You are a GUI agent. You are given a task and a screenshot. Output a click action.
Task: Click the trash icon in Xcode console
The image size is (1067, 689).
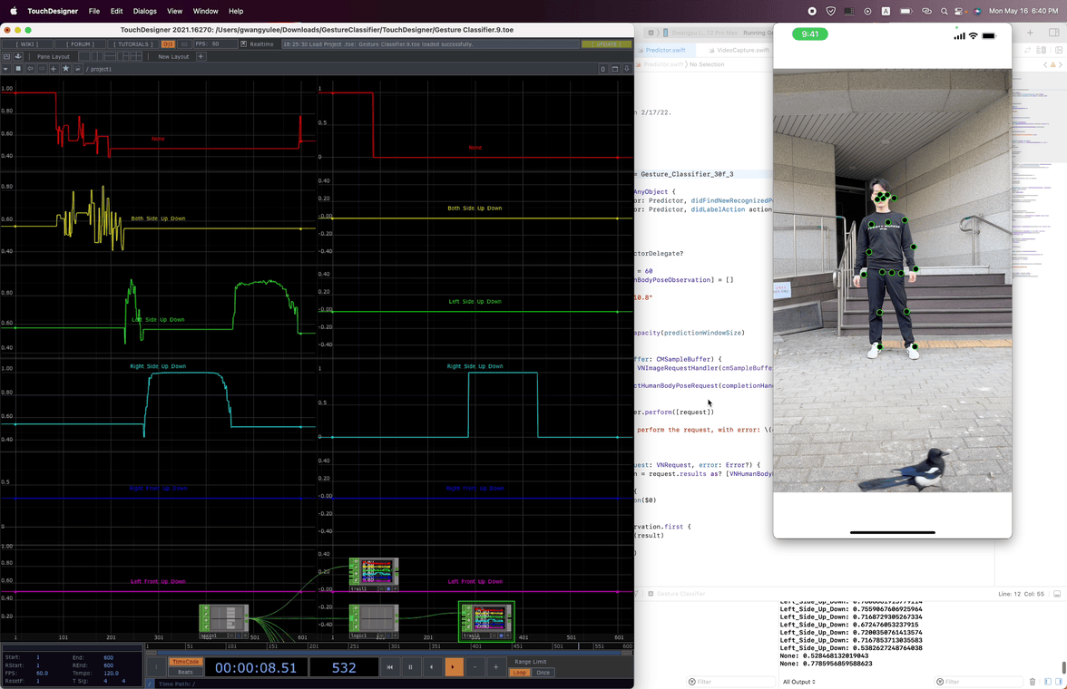point(1032,682)
